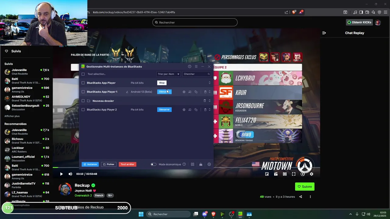Reorder BlueStacks App Player 1 with up-down arrows
Viewport: 390px width, 219px height.
[209, 92]
